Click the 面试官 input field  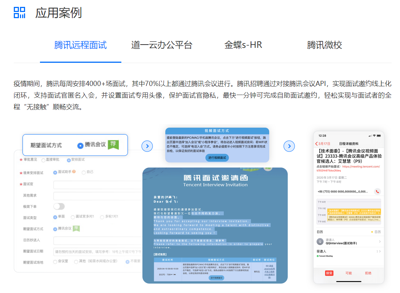[x=98, y=185]
